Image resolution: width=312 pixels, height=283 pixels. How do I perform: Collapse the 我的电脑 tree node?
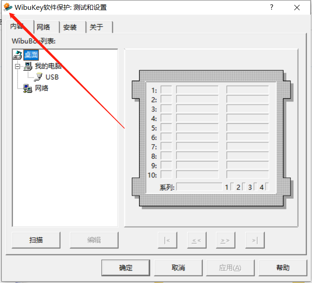tap(18, 66)
